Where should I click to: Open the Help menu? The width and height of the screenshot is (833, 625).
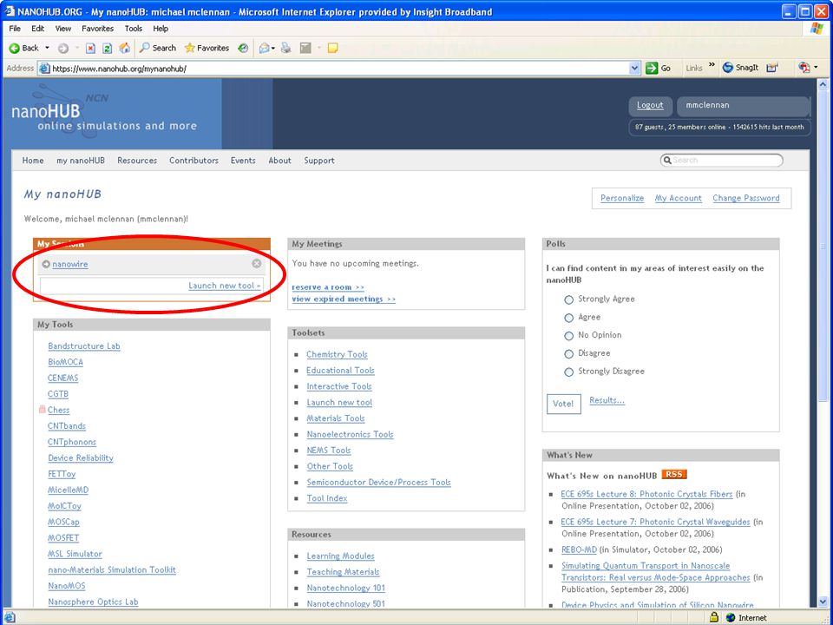[x=161, y=29]
